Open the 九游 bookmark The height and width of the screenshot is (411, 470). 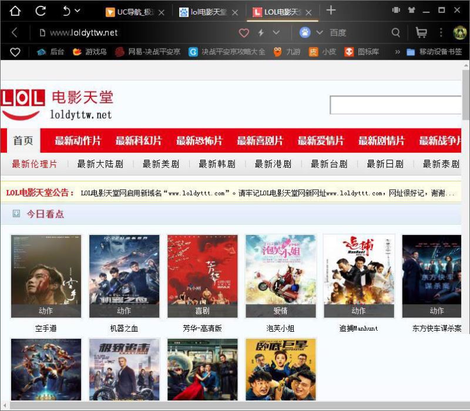(287, 52)
